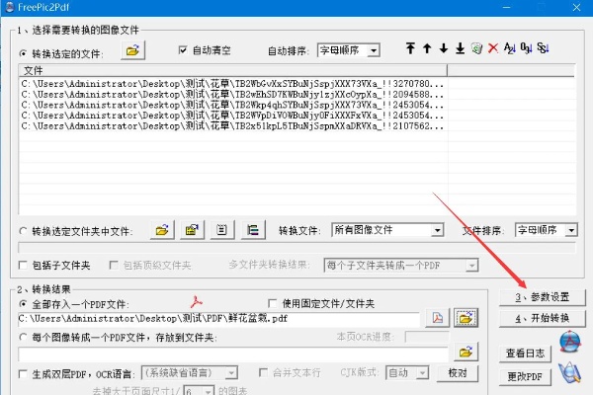Click the recycle bin clear-list icon
Viewport: 593px width, 395px height.
tap(476, 48)
